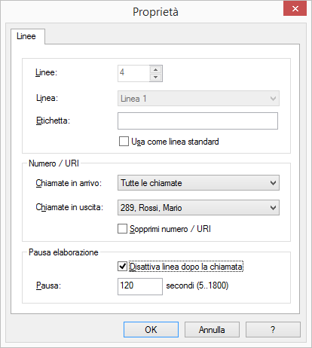The width and height of the screenshot is (312, 348).
Task: Open the Chiamate in arrivo dropdown
Action: tap(198, 183)
